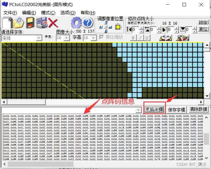Screen dimensions: 211x169
Task: Click the yellow floppy Save icon
Action: 30,22
